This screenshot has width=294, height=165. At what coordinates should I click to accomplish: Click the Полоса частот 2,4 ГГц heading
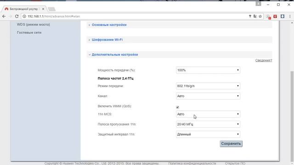pyautogui.click(x=115, y=78)
